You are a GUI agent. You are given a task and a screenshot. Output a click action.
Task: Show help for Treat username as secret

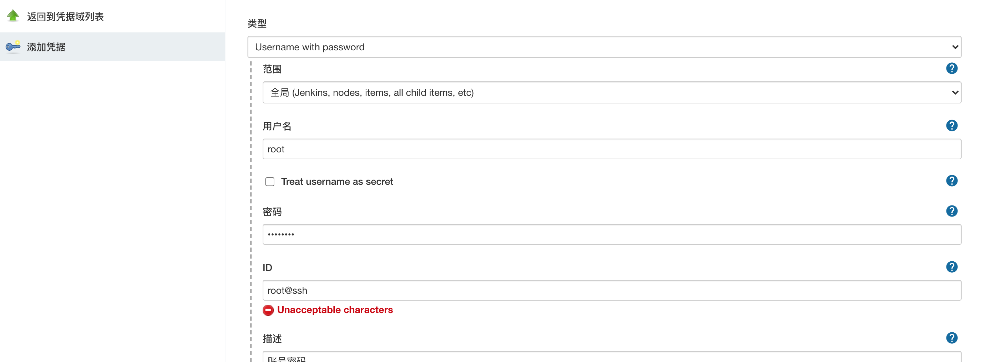click(951, 181)
